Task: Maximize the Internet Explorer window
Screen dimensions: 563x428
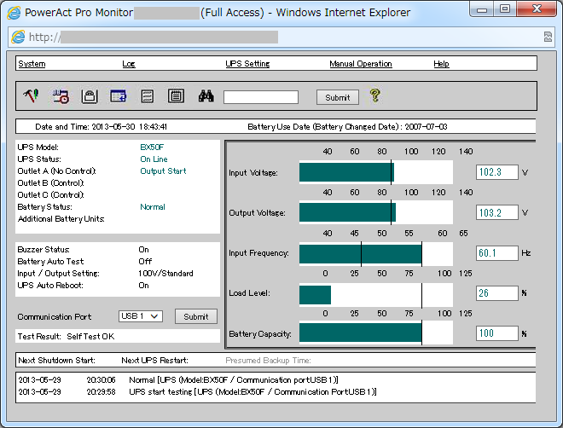Action: (x=504, y=9)
